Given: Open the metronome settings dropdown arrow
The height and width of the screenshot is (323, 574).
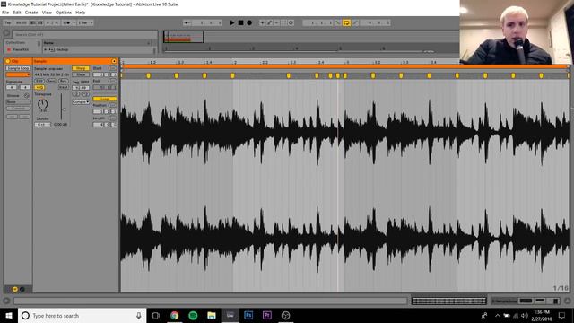Looking at the screenshot, I should tap(74, 22).
